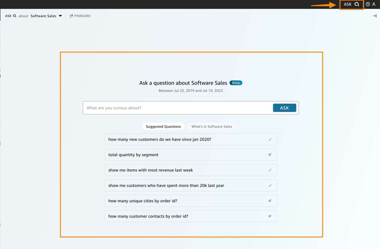Click the Beta badge next to the heading
Image resolution: width=380 pixels, height=249 pixels.
236,83
